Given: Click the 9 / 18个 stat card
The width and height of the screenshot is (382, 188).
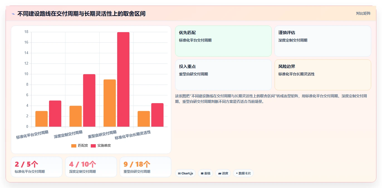Looking at the screenshot, I should point(145,167).
